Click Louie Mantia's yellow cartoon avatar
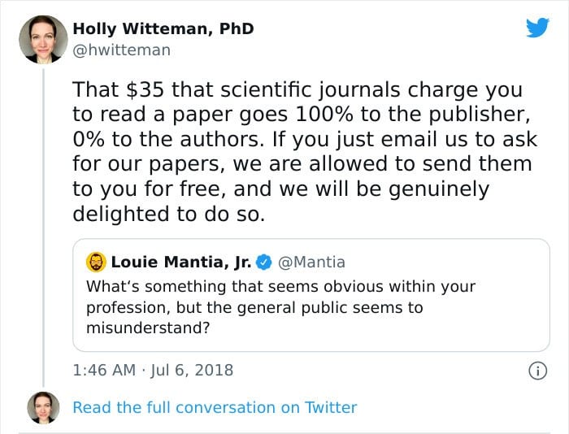Screen dimensions: 569x434 click(x=96, y=262)
